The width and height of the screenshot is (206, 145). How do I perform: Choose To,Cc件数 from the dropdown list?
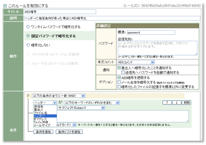click(45, 122)
